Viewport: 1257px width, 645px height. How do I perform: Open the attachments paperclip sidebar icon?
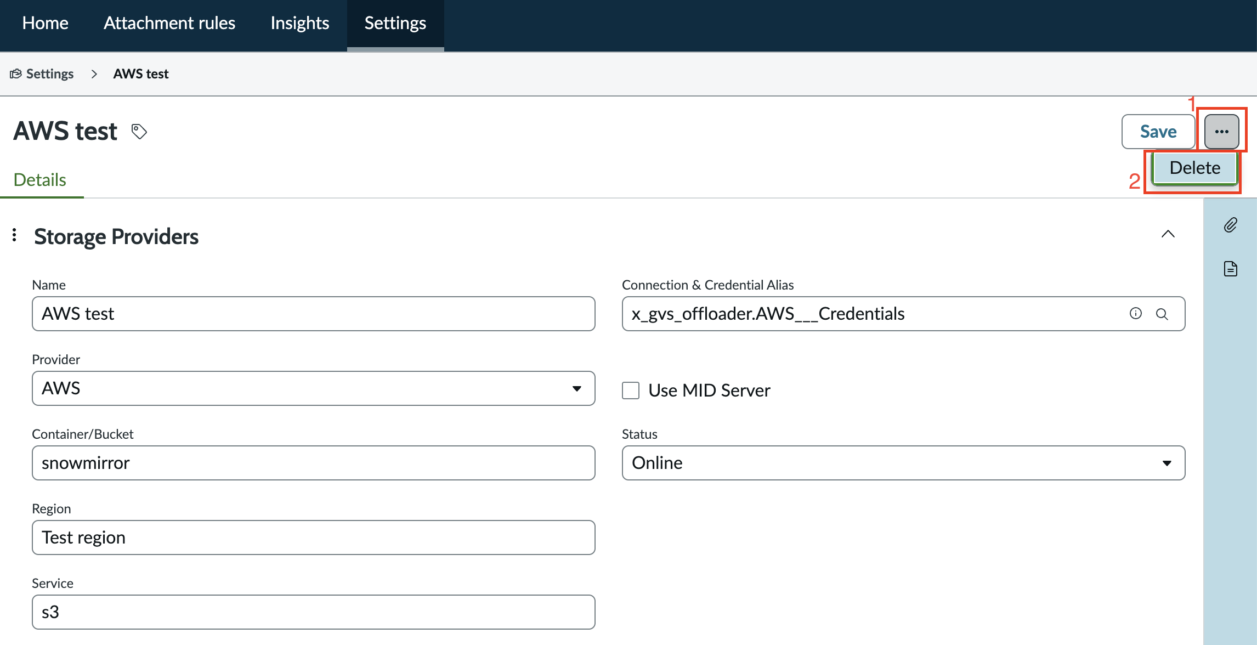pos(1231,225)
